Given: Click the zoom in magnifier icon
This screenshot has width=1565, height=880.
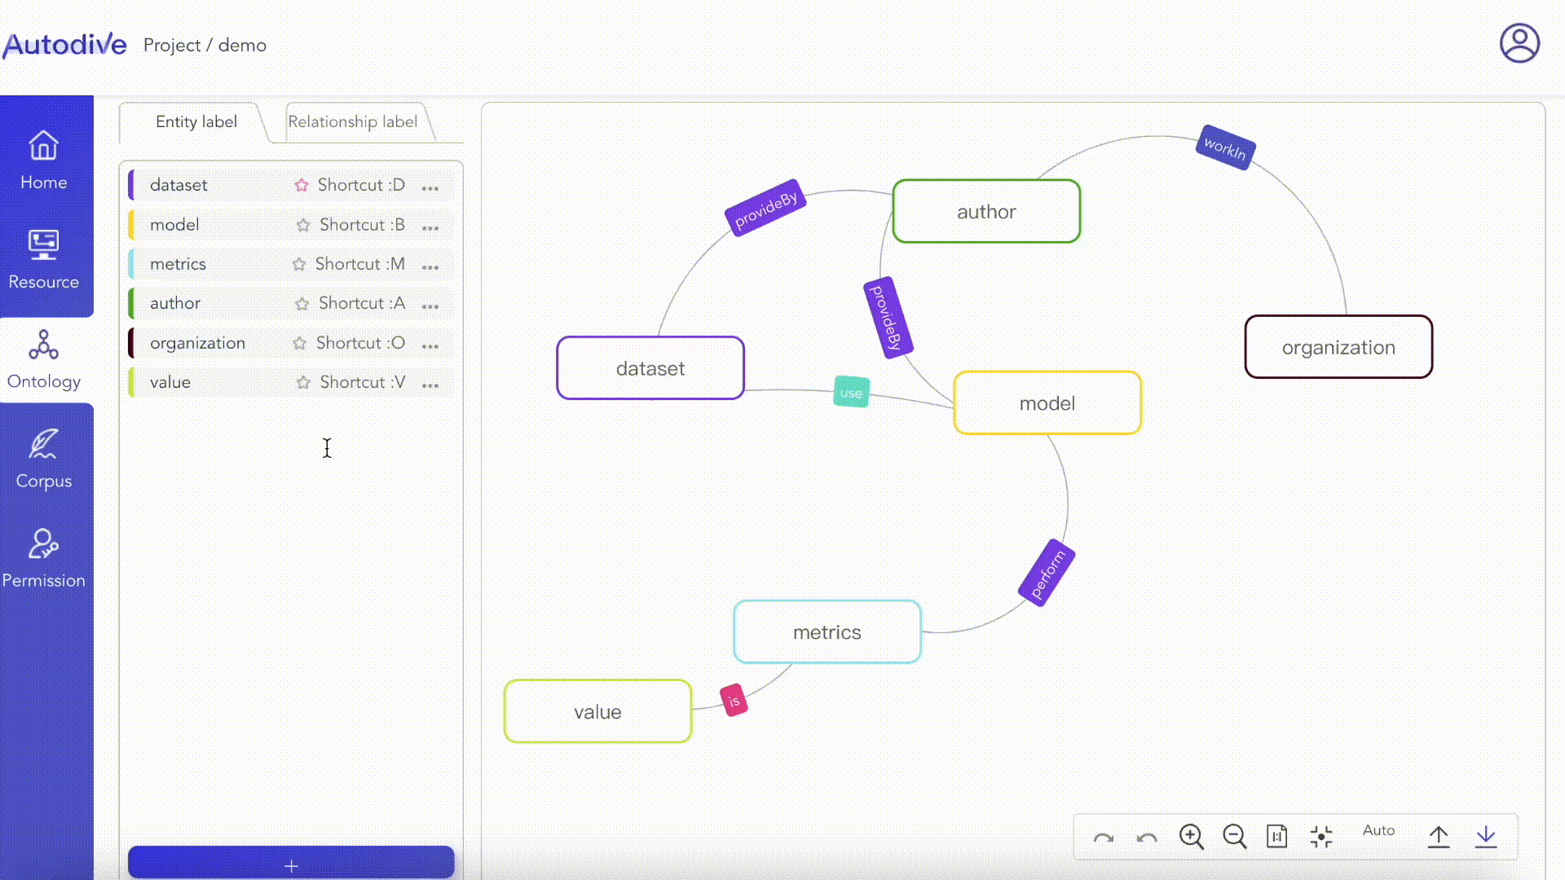Looking at the screenshot, I should (x=1191, y=836).
